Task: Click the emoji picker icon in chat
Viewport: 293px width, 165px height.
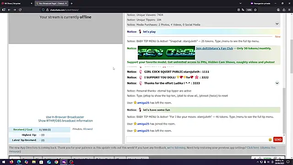Action: coord(270,139)
